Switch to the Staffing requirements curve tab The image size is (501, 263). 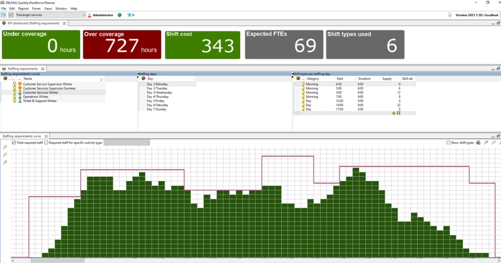22,136
